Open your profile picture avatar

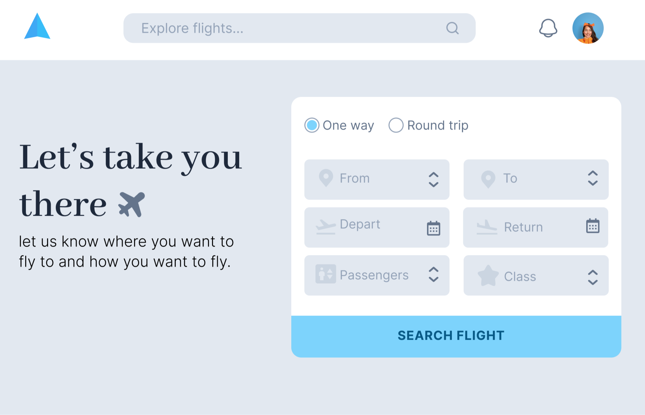click(x=588, y=28)
